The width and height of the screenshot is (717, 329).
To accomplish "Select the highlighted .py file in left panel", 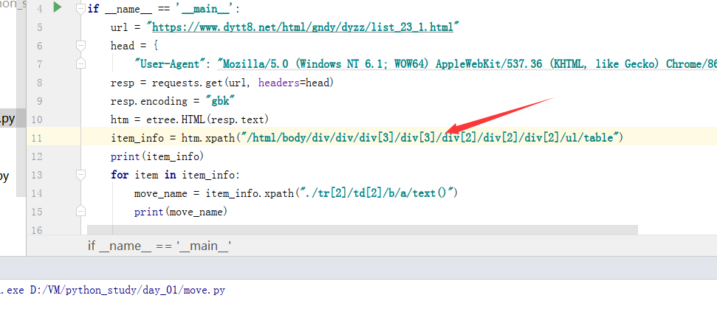I will coord(7,119).
